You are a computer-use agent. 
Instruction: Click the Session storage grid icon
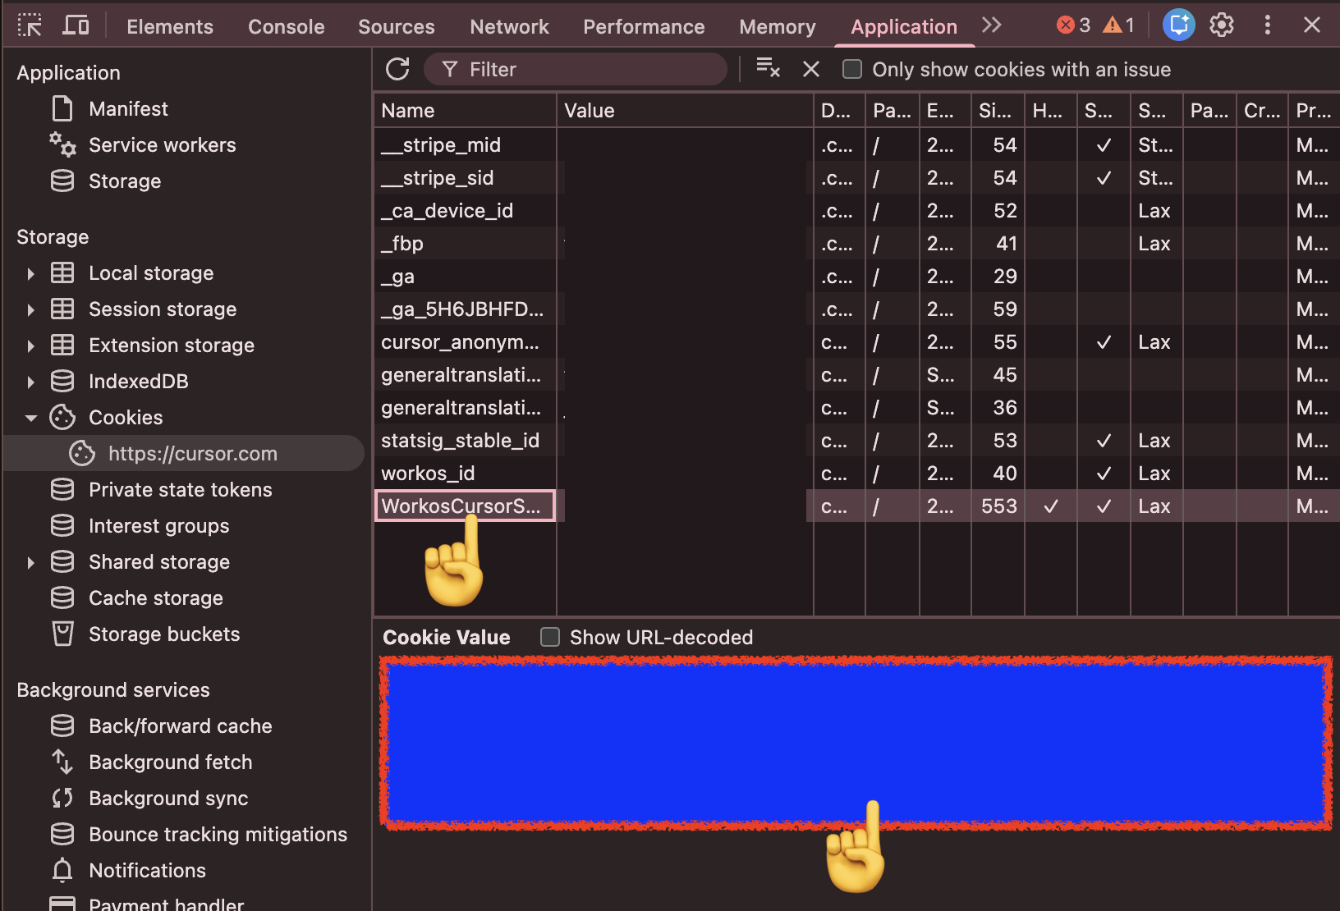click(62, 309)
